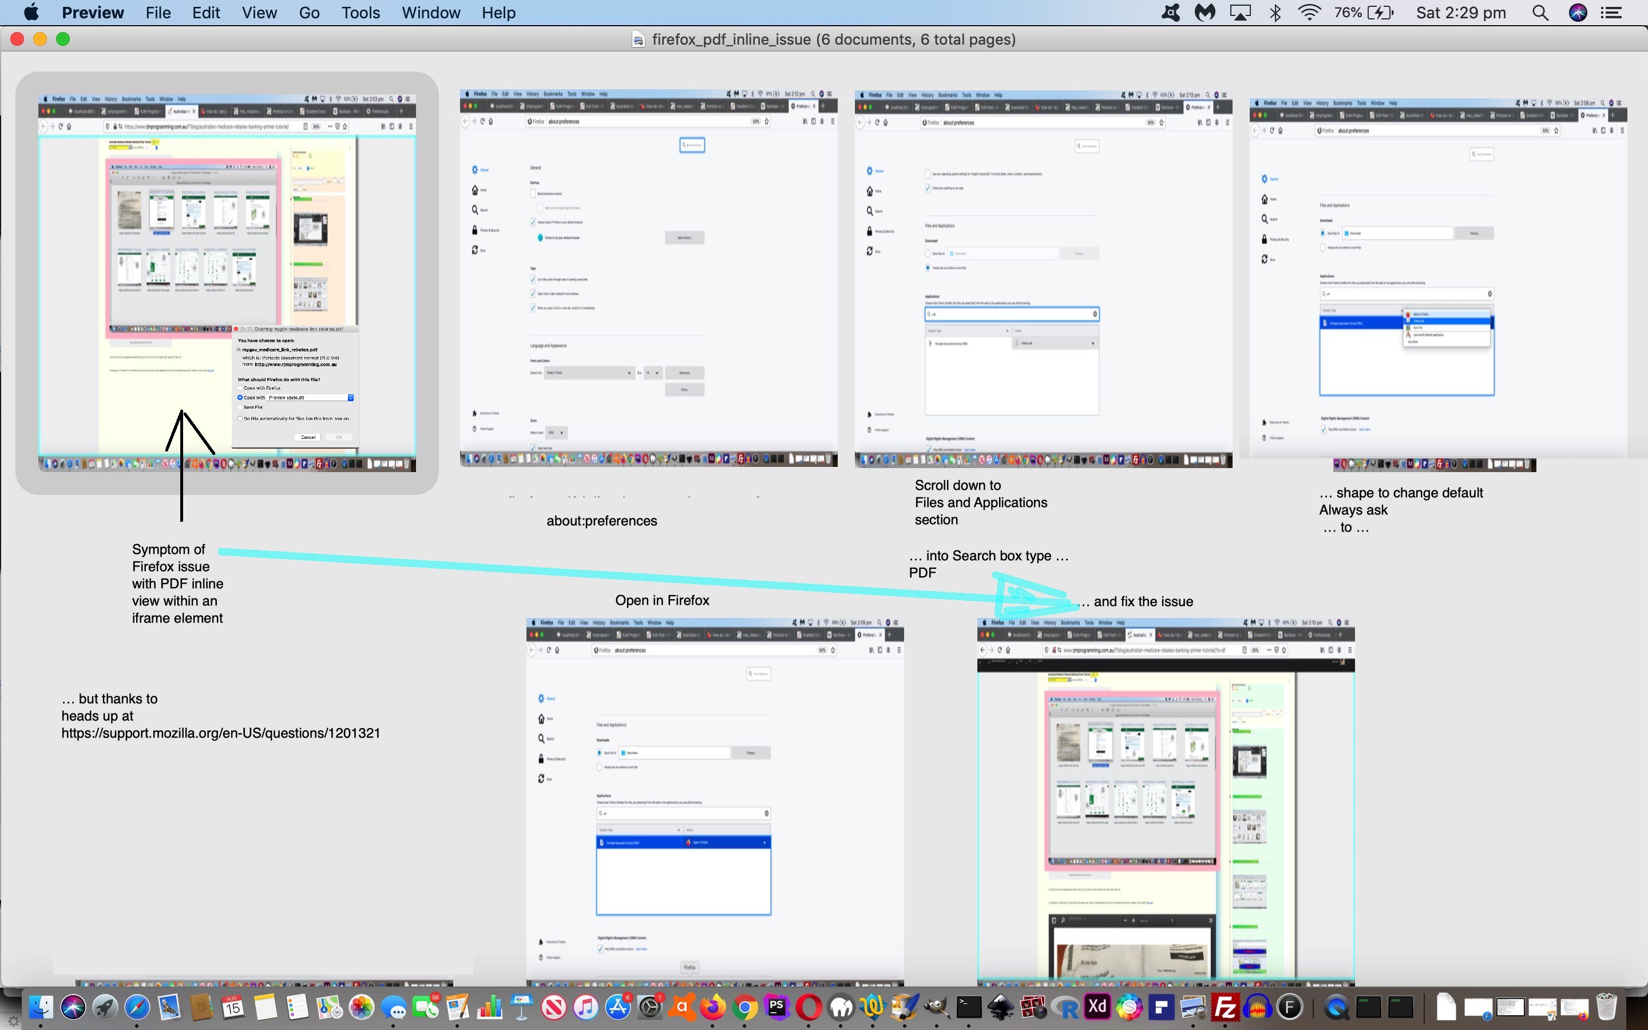Click Bluetooth icon in menu bar
The height and width of the screenshot is (1030, 1648).
coord(1275,13)
